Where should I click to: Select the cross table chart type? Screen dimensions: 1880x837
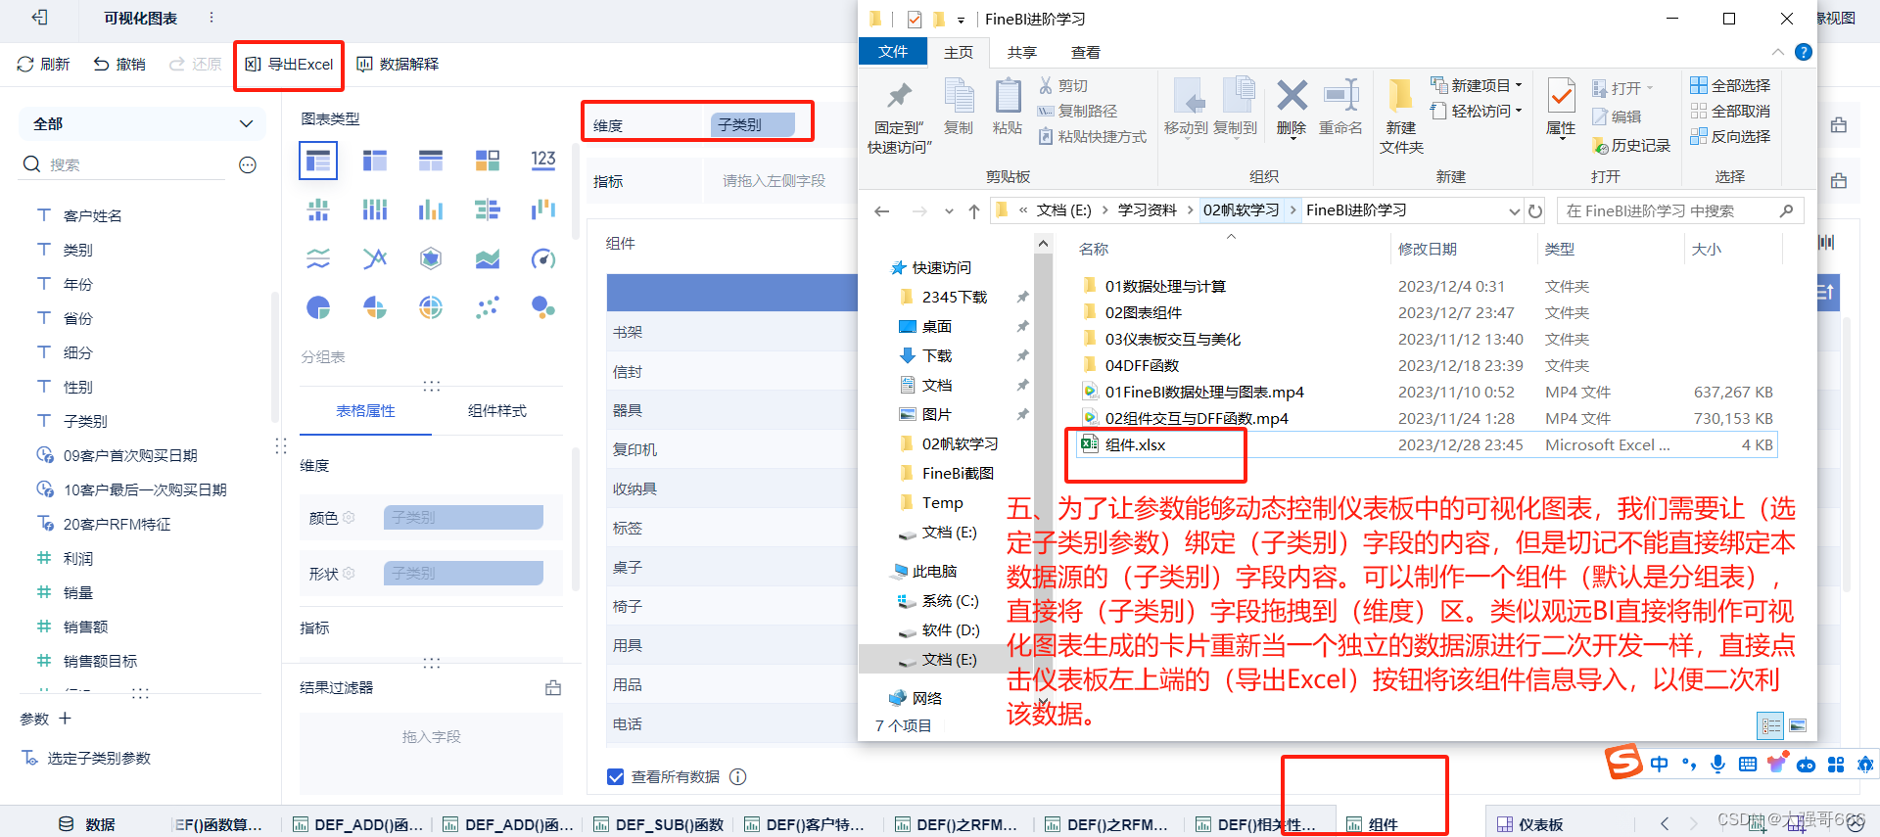pos(375,161)
